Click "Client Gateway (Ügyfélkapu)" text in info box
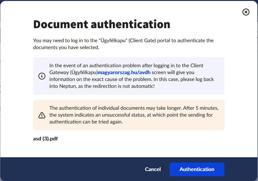Viewport: 258px width, 181px height. point(73,73)
